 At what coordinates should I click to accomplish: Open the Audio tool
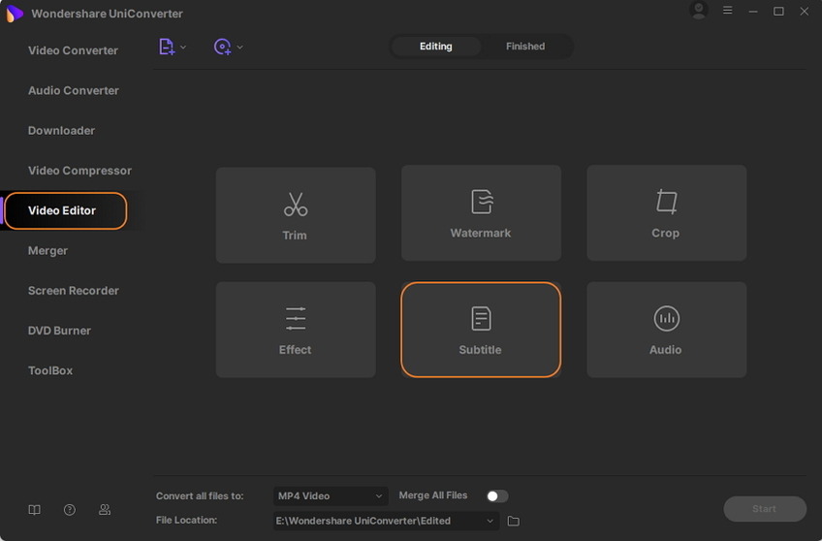[x=666, y=330]
